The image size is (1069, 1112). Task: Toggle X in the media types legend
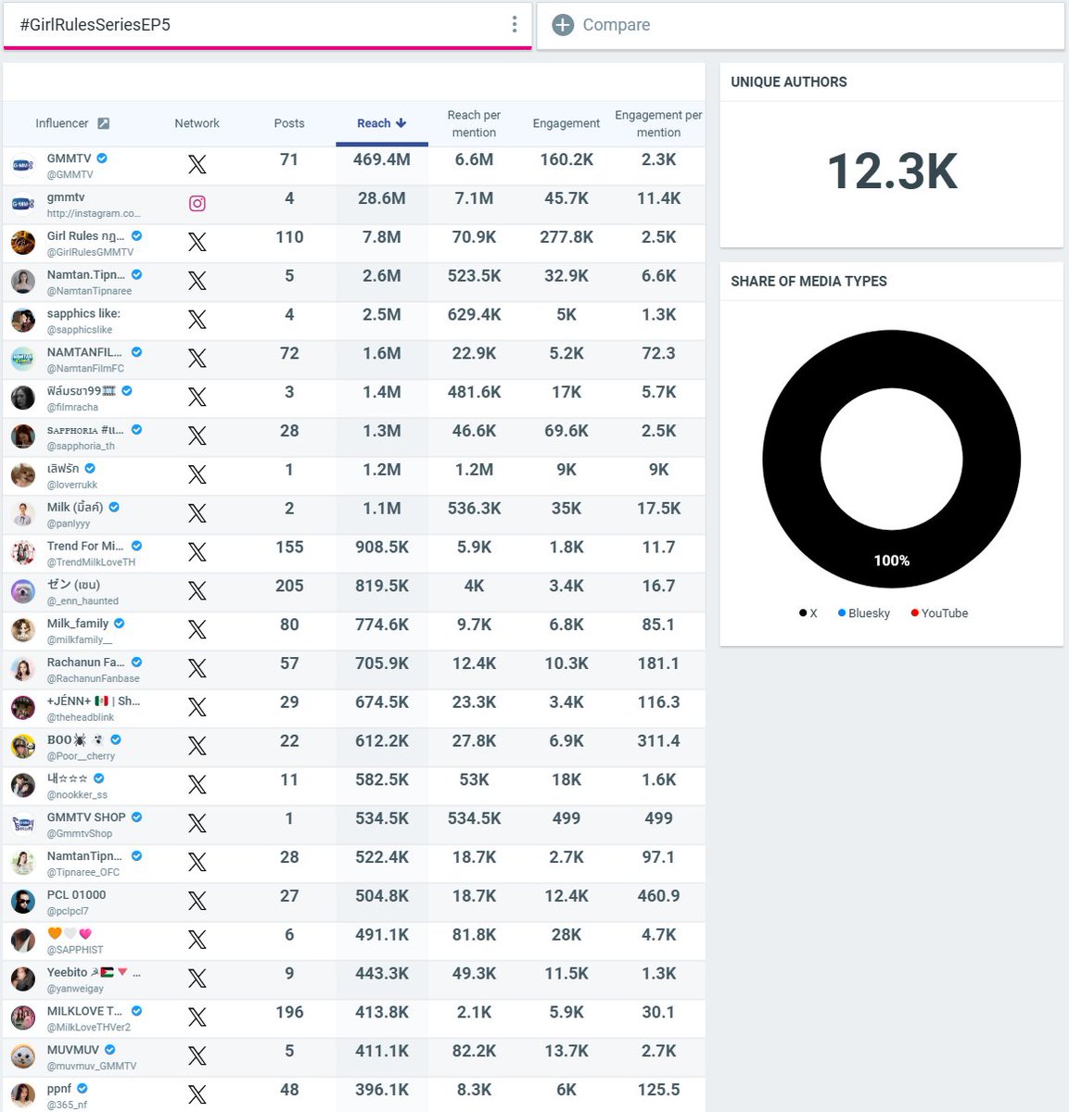pos(808,613)
